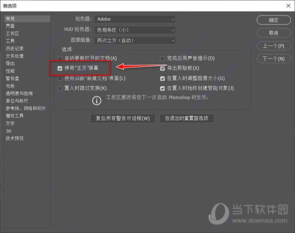Toggle 使用旧版"新建文档"界面(L) checkbox
Image resolution: width=295 pixels, height=233 pixels.
(x=60, y=78)
